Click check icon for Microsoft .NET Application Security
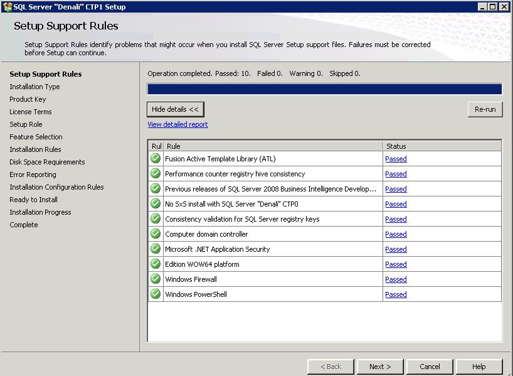This screenshot has width=513, height=376. (156, 249)
